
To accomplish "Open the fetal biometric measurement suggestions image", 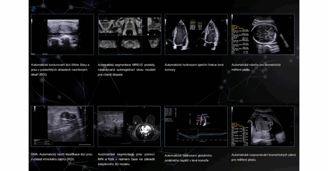I will (x=263, y=34).
